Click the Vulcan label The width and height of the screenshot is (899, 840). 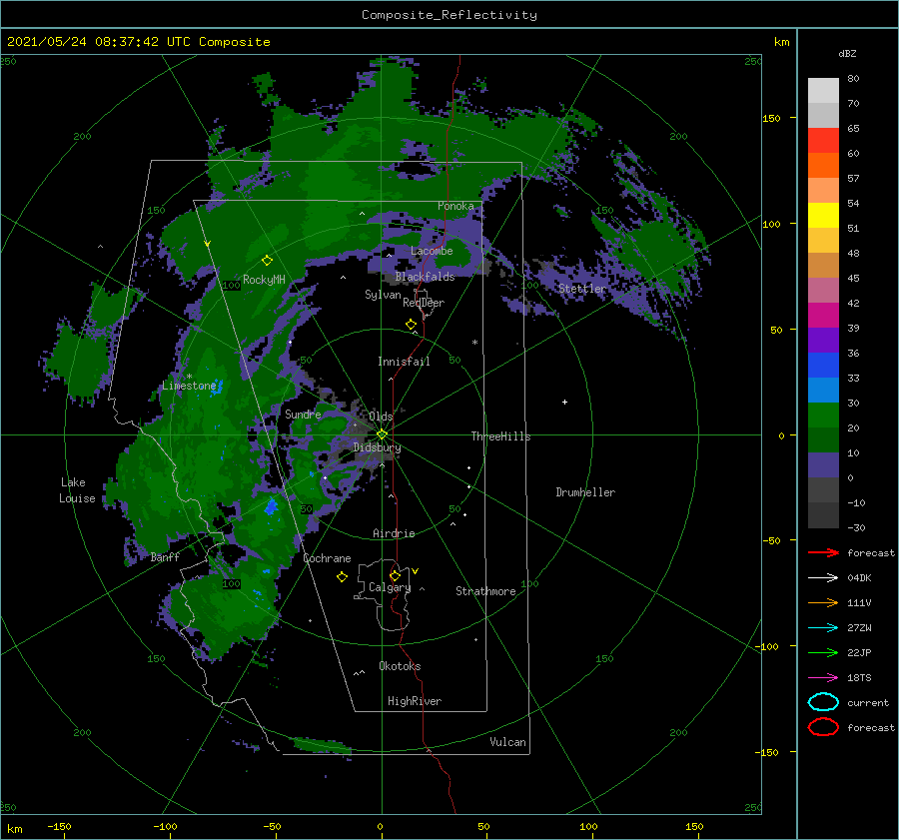pyautogui.click(x=507, y=742)
